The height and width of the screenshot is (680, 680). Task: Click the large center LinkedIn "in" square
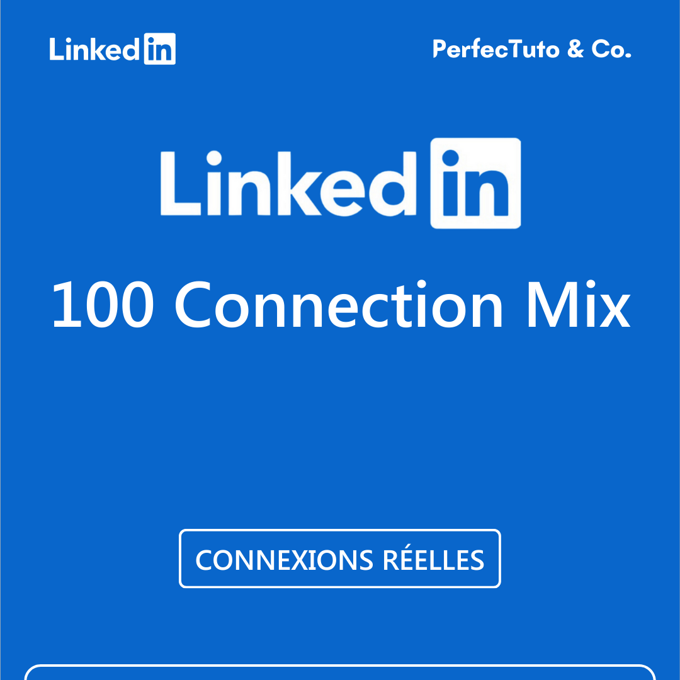tap(475, 183)
